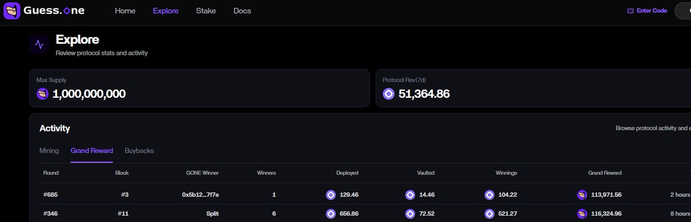
Task: Click coin icon next to 521.27 Winnings
Action: (x=489, y=214)
